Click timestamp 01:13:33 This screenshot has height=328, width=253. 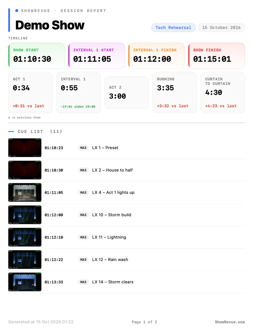pos(54,282)
